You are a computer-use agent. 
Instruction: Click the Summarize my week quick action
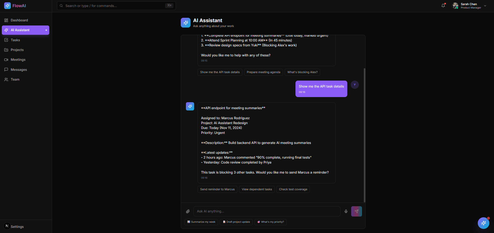click(x=201, y=222)
